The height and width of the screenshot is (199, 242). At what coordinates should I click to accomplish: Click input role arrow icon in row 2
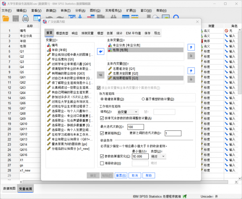point(226,36)
